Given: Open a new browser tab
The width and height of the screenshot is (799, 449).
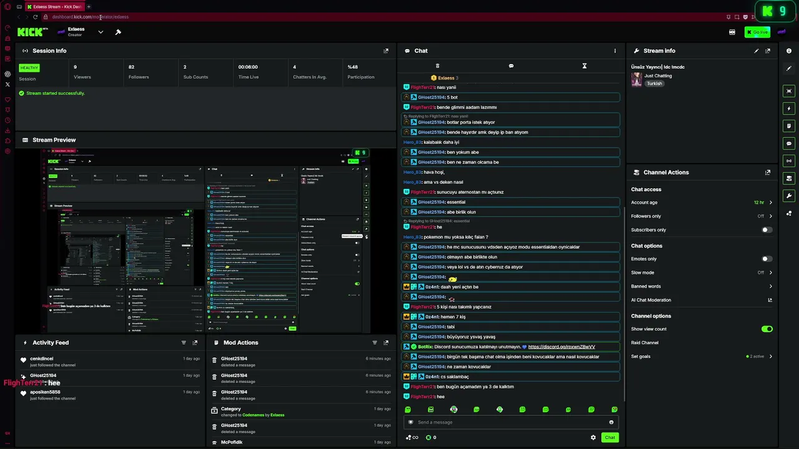Looking at the screenshot, I should tap(89, 6).
